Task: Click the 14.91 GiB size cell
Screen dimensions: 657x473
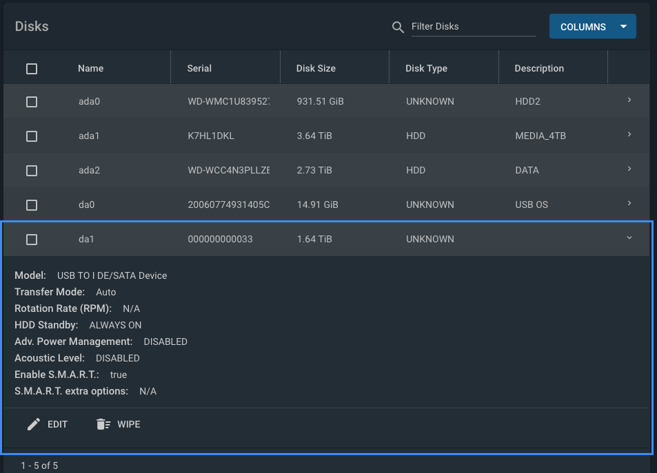Action: [x=317, y=204]
